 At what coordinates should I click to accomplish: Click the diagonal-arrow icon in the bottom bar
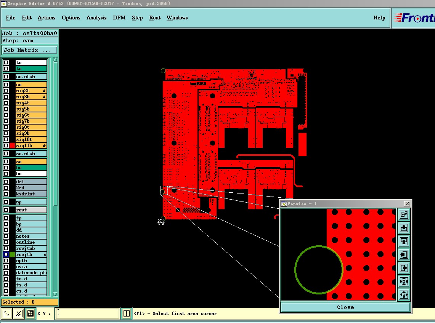(x=6, y=313)
